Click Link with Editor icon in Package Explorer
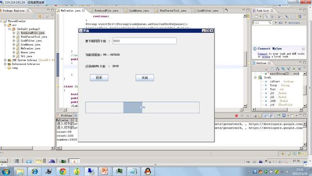This screenshot has height=176, width=312. [x=40, y=16]
